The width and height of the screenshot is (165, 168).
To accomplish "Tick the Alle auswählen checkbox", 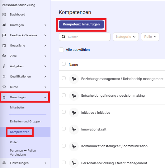I will [x=61, y=50].
